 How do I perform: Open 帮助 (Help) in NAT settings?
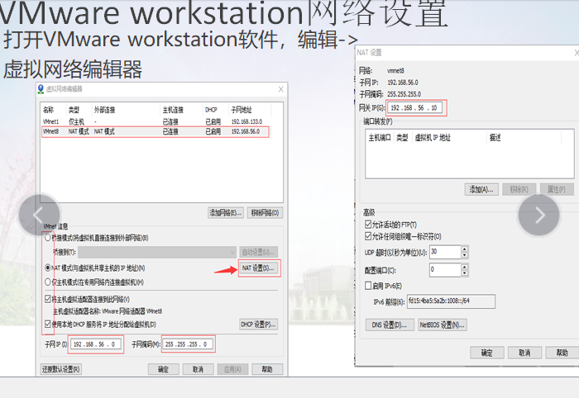[x=562, y=353]
